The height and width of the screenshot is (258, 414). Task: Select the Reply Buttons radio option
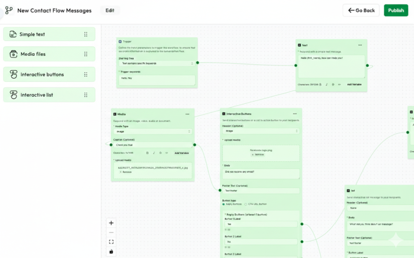point(223,204)
